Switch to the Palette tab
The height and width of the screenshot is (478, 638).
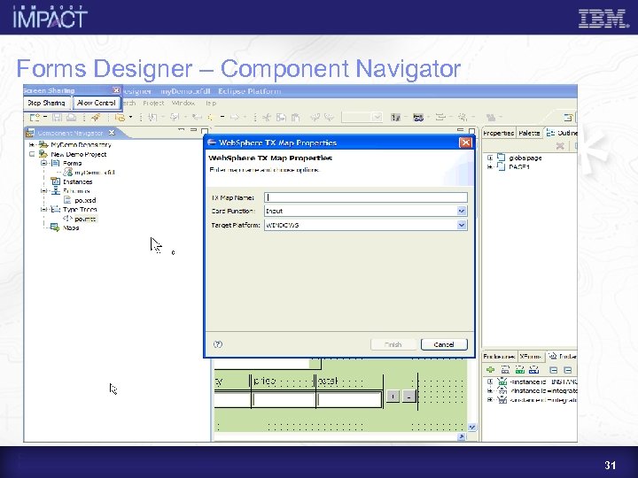pyautogui.click(x=529, y=133)
